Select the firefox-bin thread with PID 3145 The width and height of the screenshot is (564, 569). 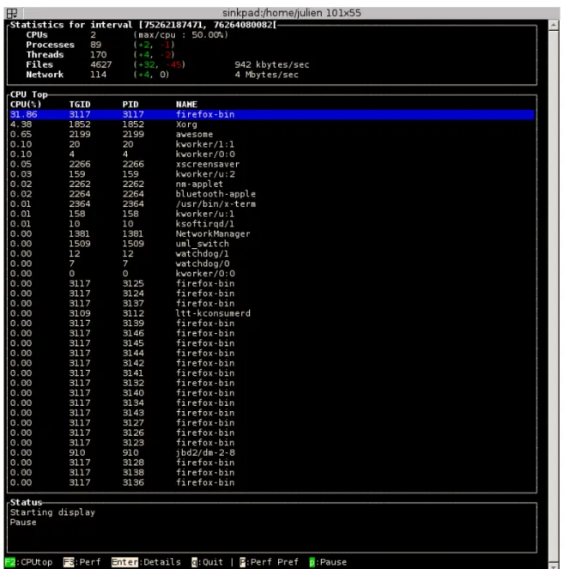[272, 343]
